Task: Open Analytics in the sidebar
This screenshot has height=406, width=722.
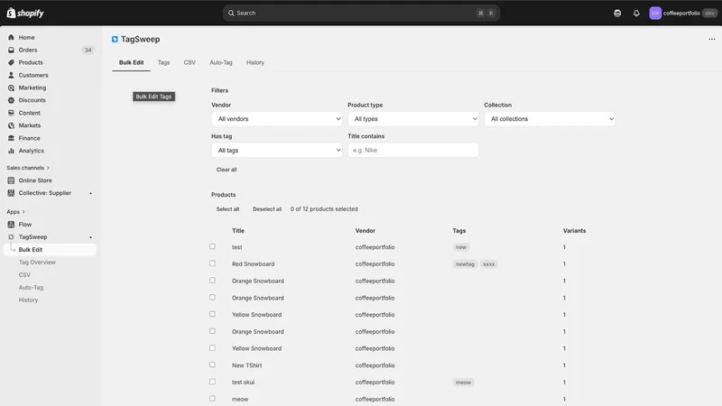Action: (31, 151)
